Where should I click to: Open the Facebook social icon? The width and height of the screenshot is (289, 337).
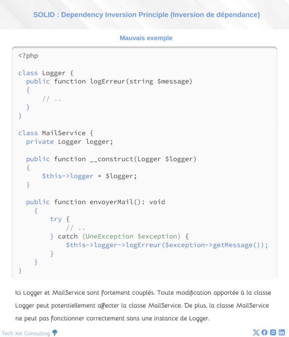pyautogui.click(x=265, y=332)
